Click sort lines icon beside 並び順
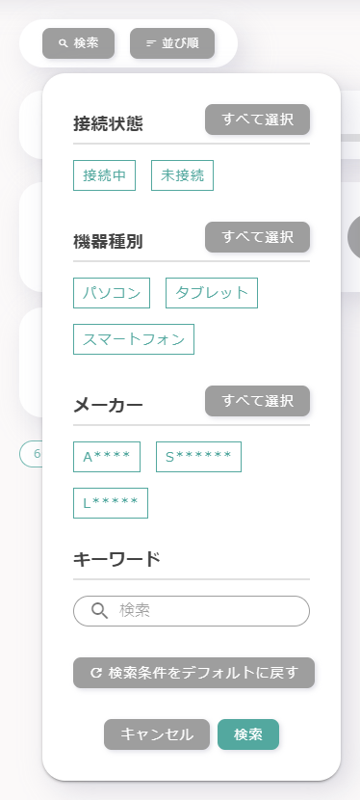 coord(151,43)
